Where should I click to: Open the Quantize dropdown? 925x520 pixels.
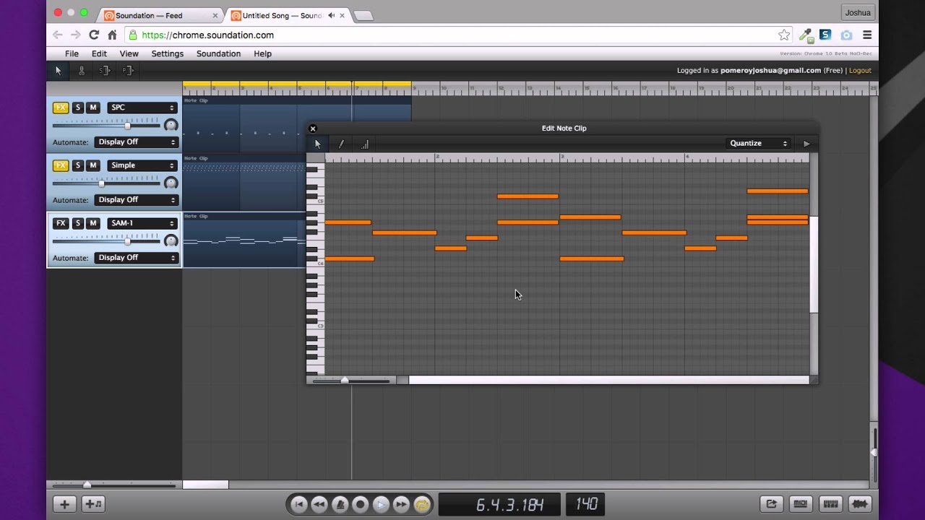759,144
